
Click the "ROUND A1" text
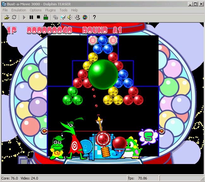(x=102, y=30)
